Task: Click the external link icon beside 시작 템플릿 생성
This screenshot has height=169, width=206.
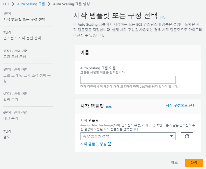Action: (109, 144)
